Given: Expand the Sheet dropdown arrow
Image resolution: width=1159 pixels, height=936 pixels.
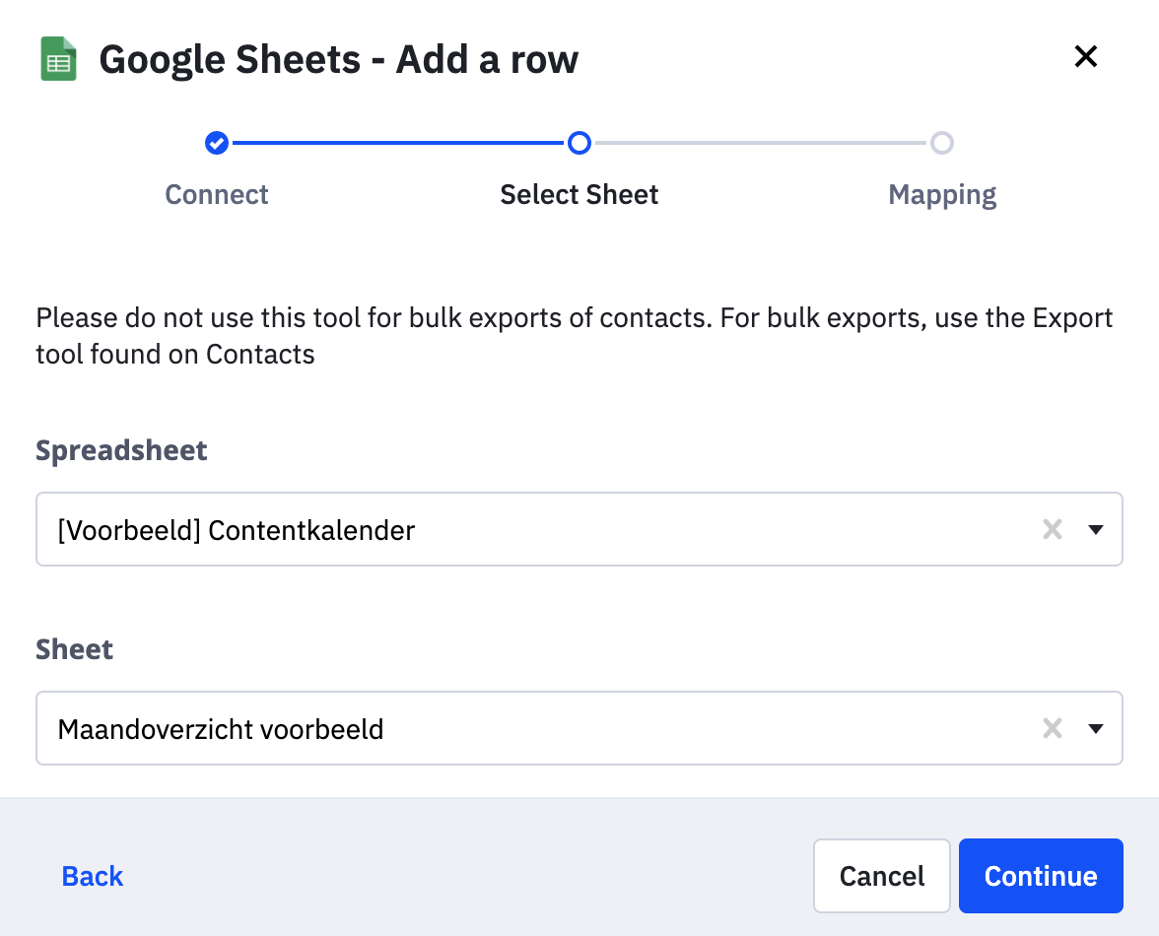Looking at the screenshot, I should 1096,728.
